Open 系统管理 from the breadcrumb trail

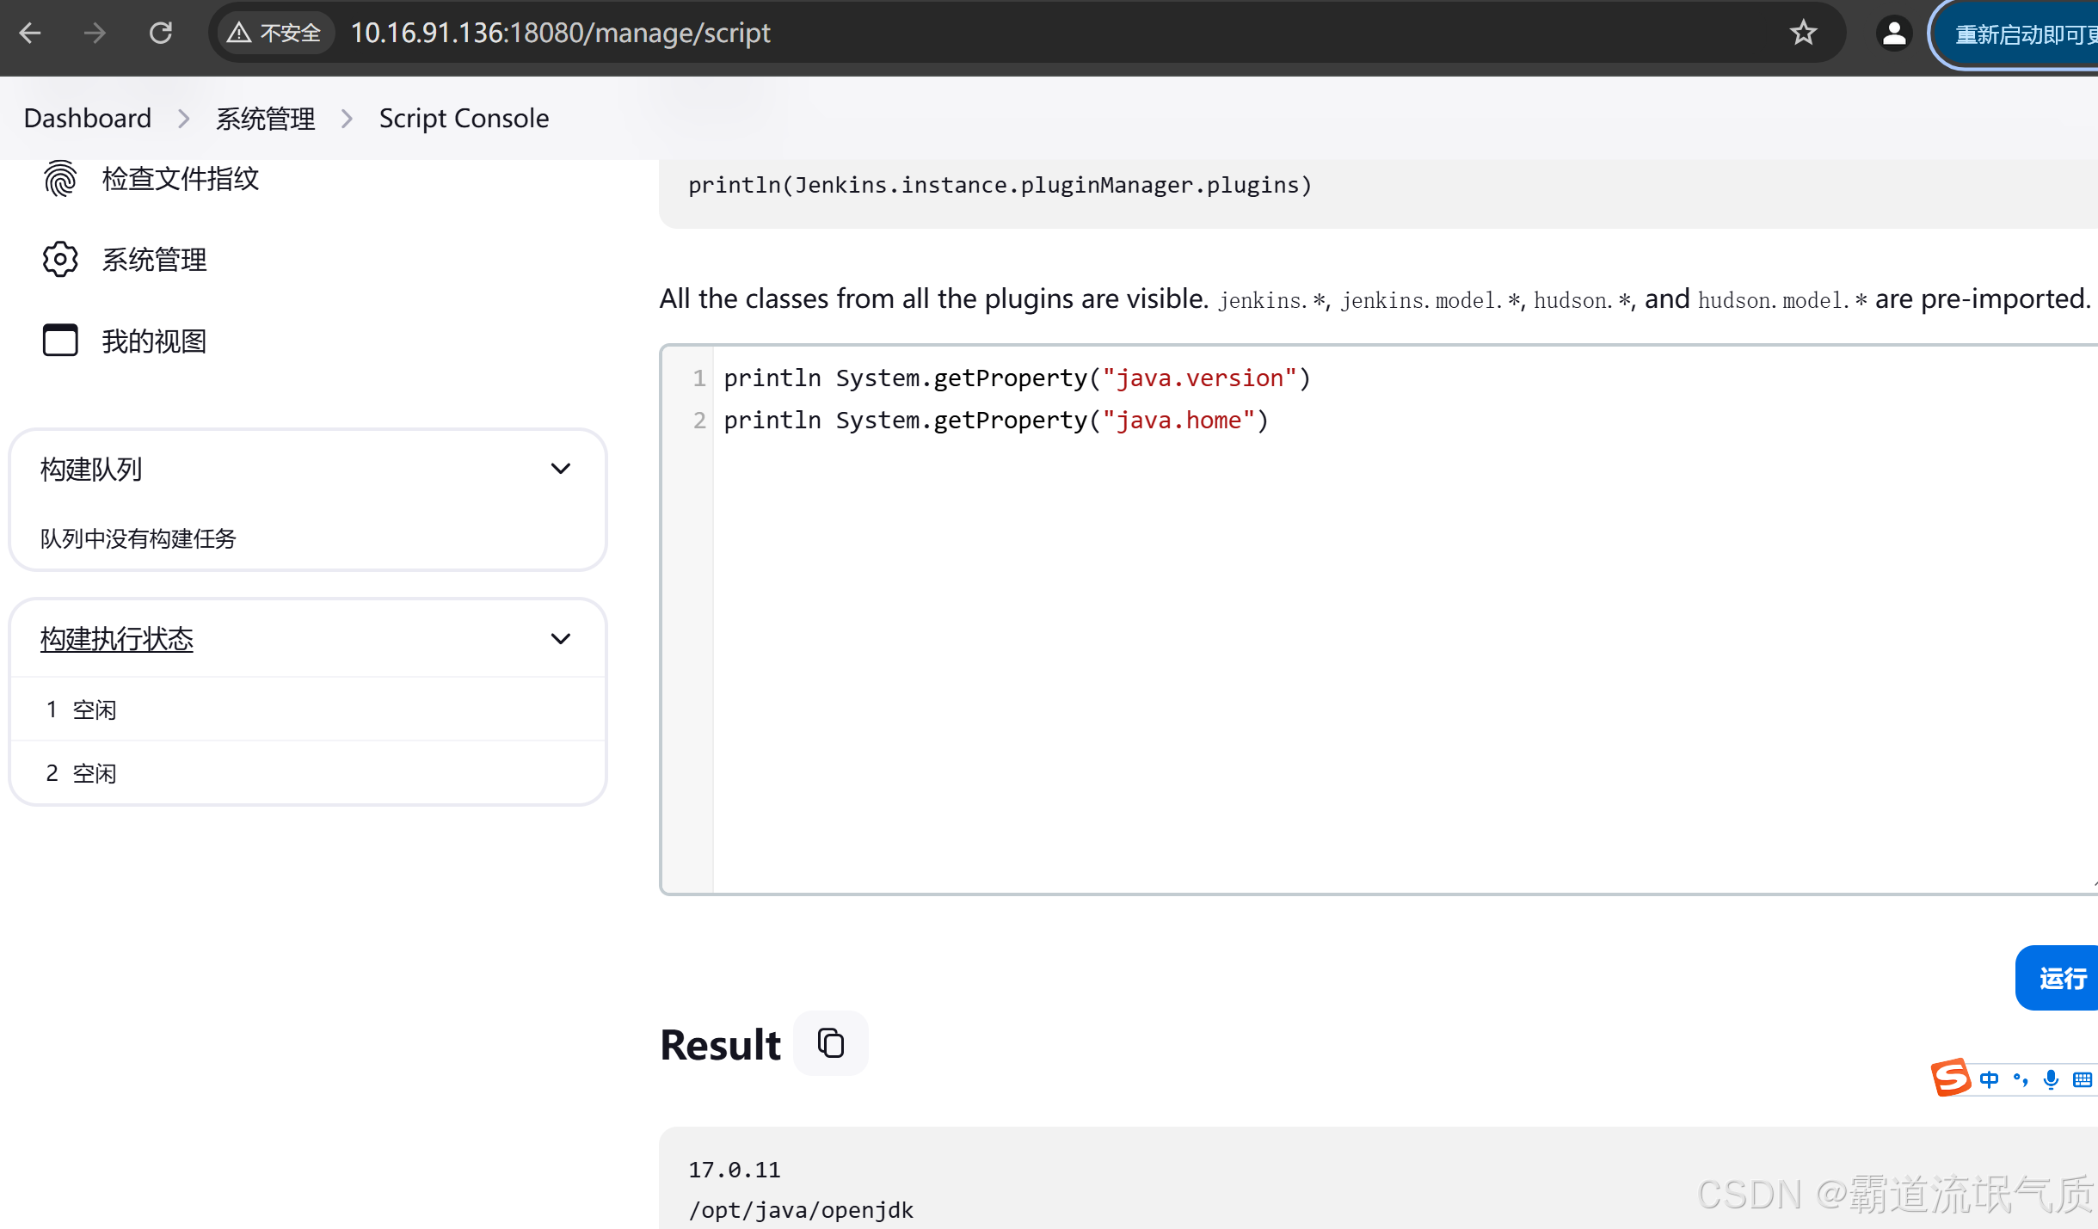click(x=265, y=118)
